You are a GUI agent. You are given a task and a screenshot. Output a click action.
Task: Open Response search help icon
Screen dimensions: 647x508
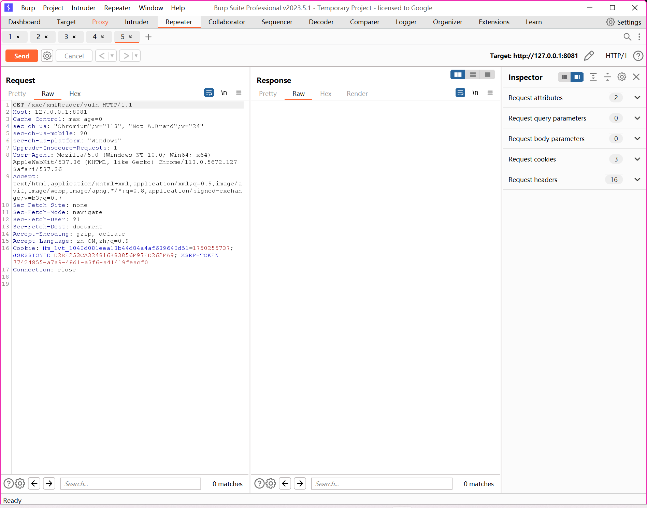tap(259, 483)
